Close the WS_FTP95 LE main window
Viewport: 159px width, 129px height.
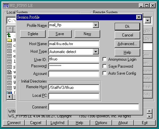click(153, 6)
